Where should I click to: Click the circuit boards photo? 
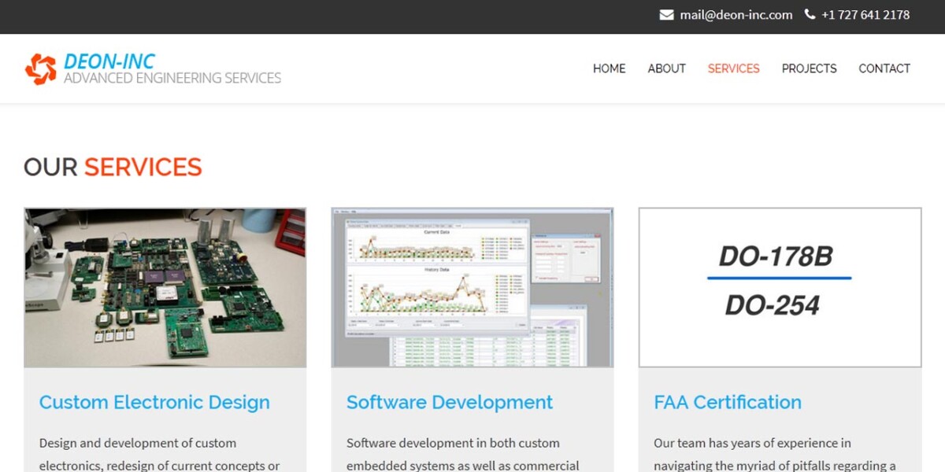[x=165, y=287]
